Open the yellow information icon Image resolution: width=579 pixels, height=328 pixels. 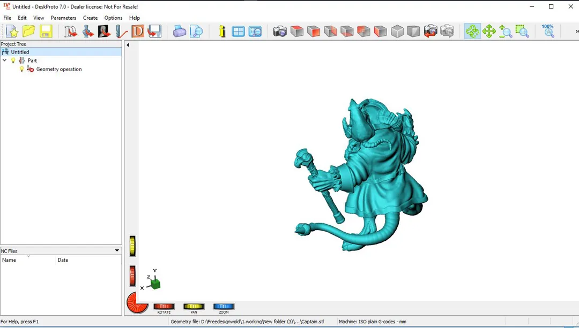point(222,32)
